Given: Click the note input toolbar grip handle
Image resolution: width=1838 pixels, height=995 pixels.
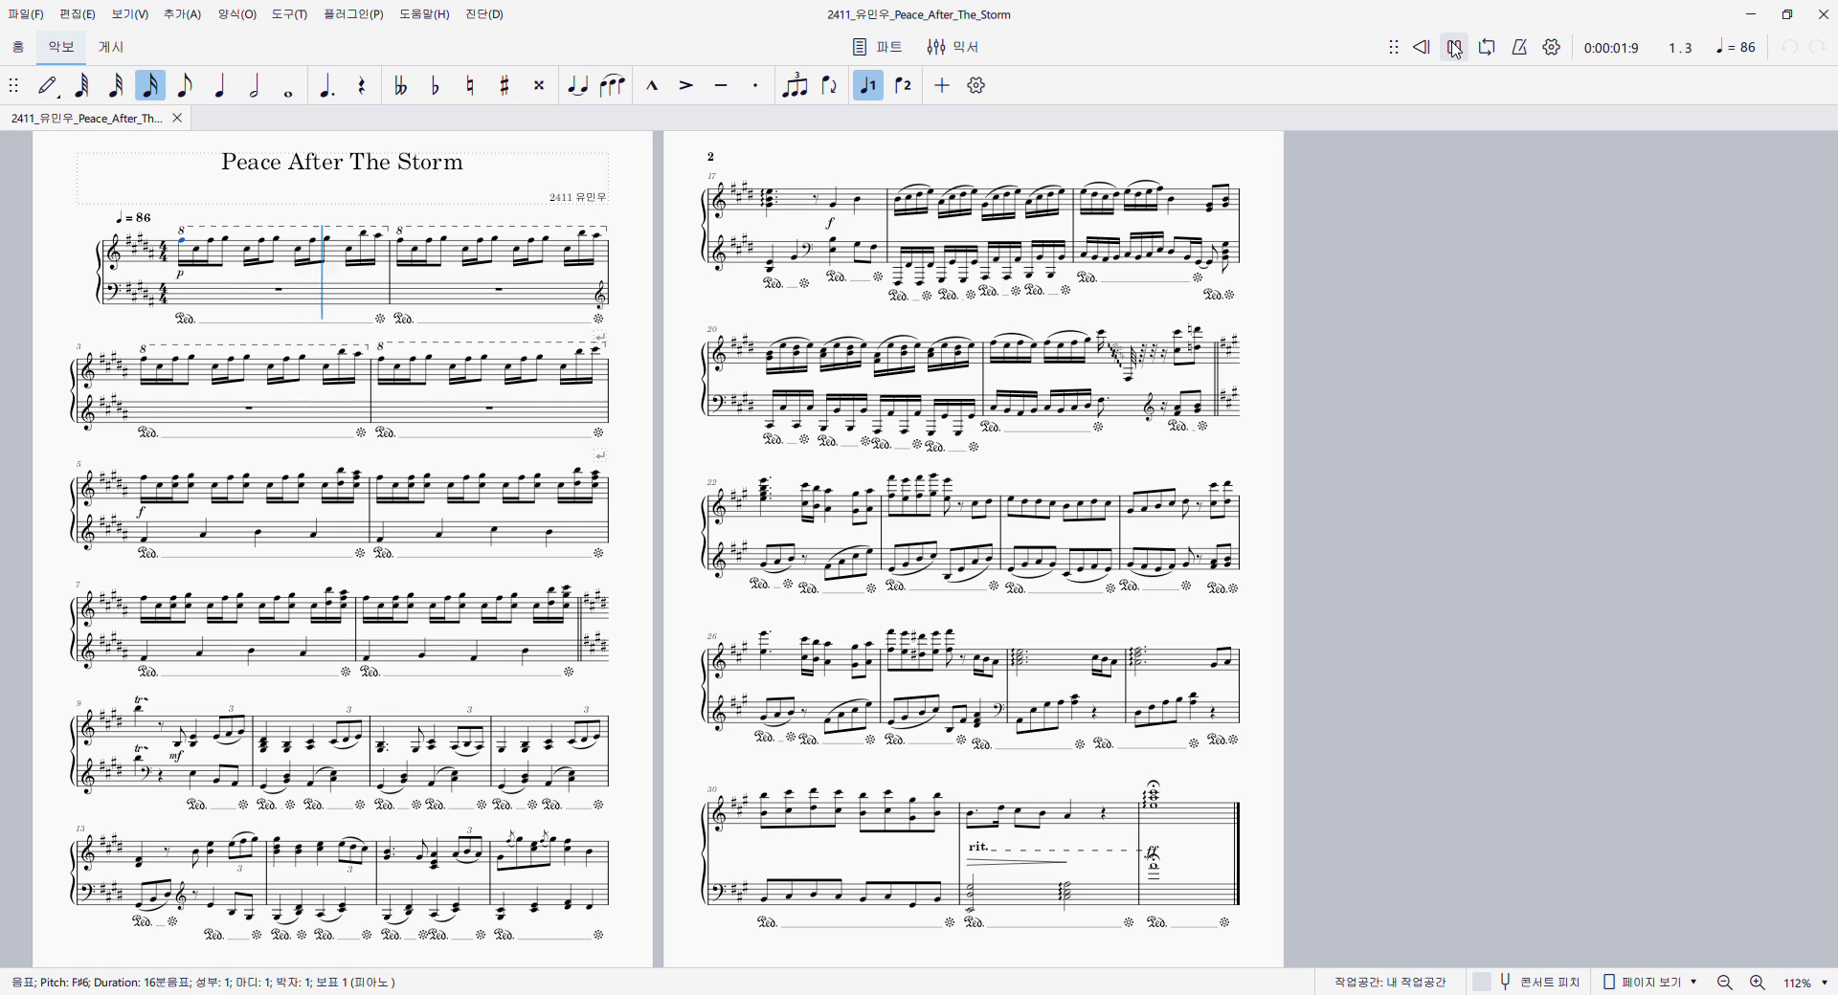Looking at the screenshot, I should pos(13,86).
